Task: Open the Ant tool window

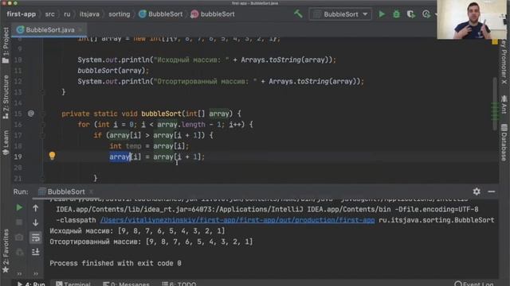Action: click(x=504, y=104)
